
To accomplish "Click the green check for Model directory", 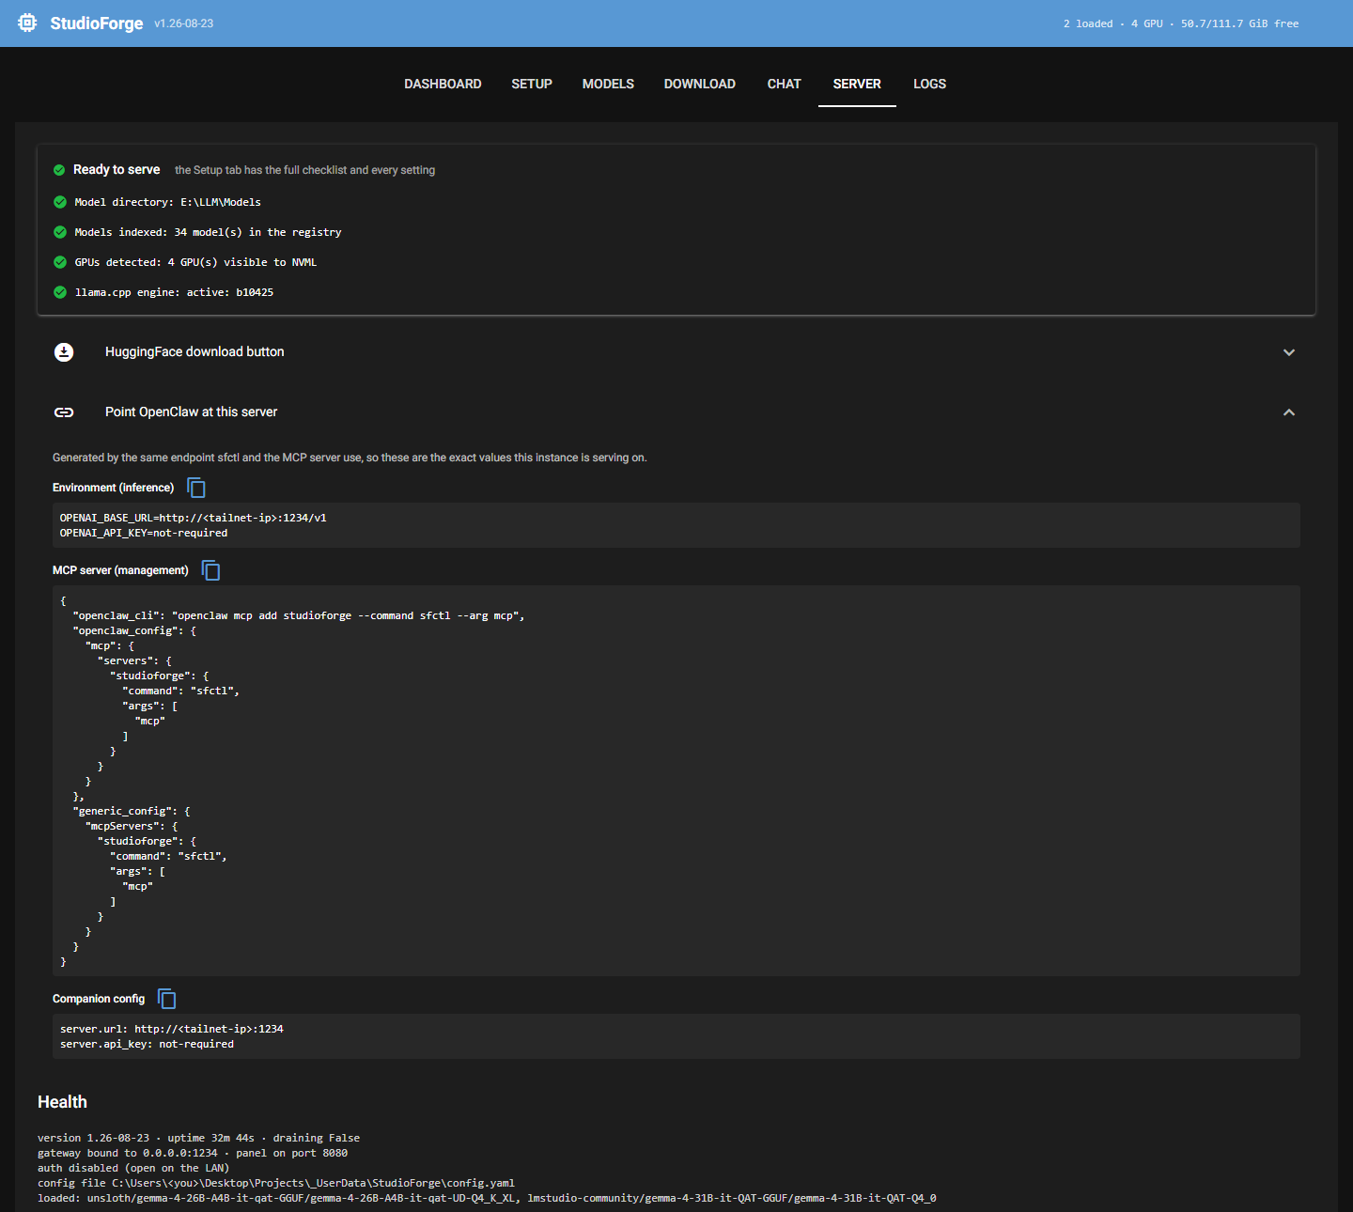I will [x=60, y=202].
